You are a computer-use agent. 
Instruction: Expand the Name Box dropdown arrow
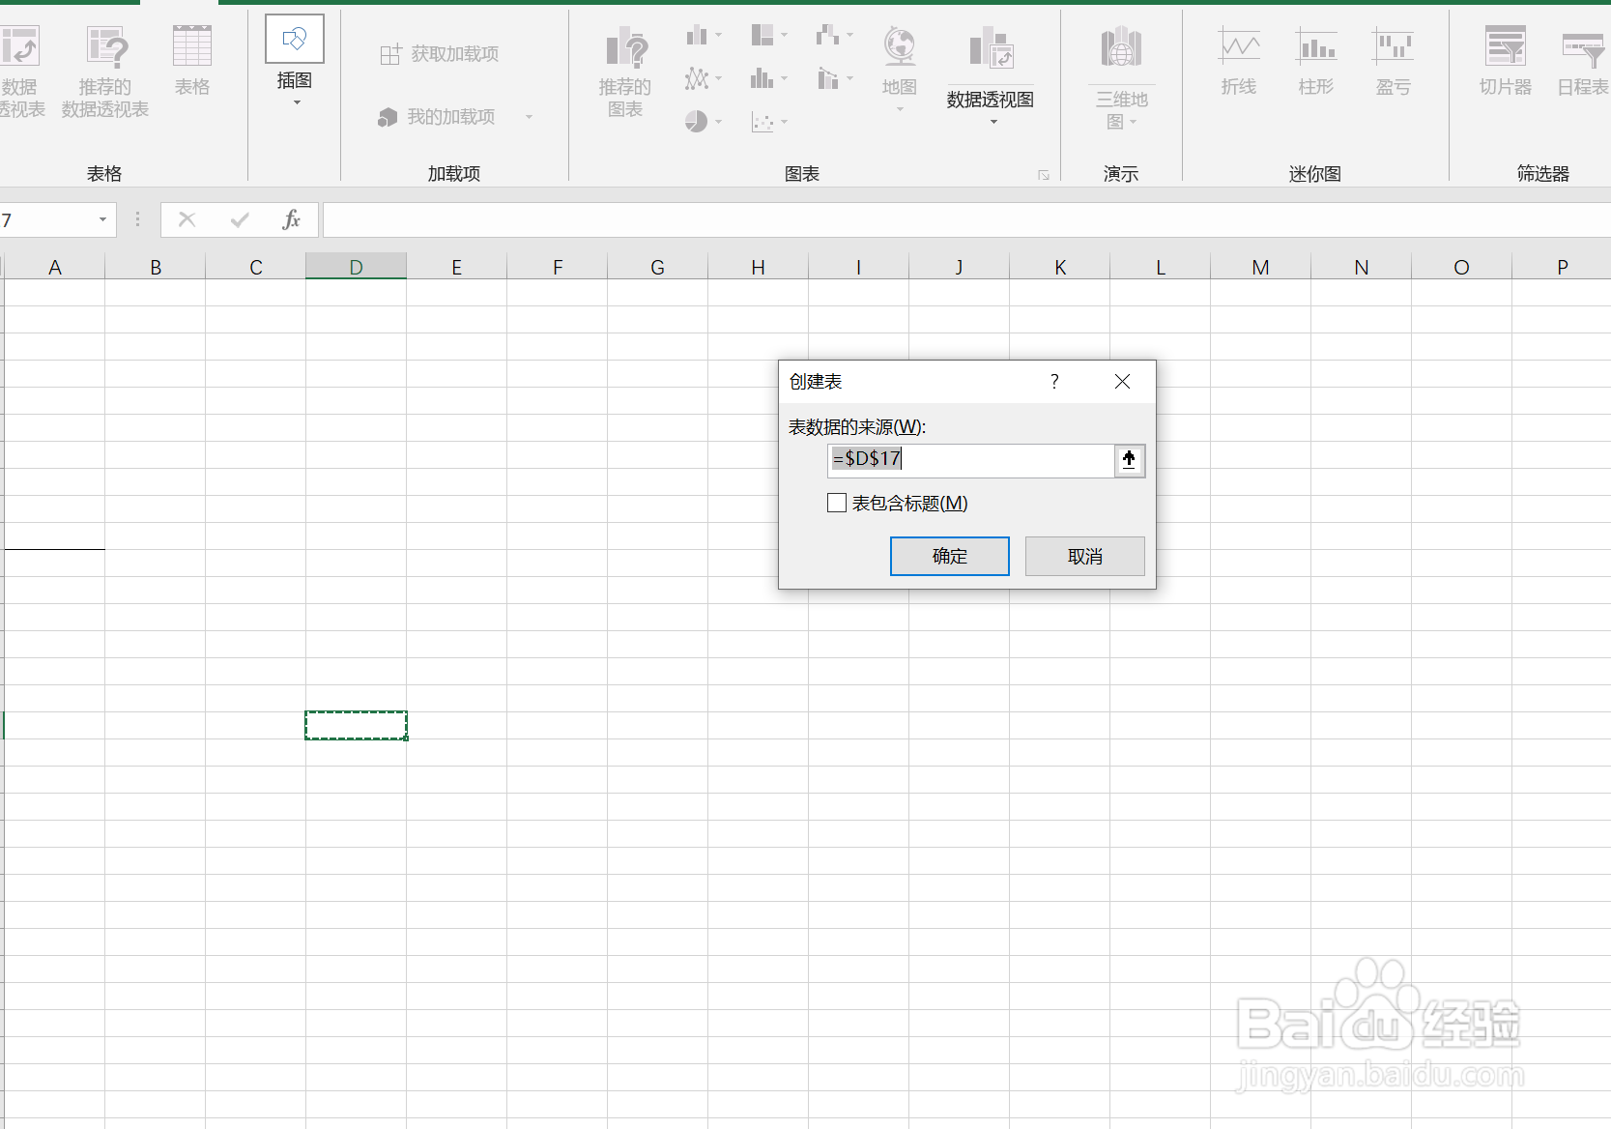point(102,220)
